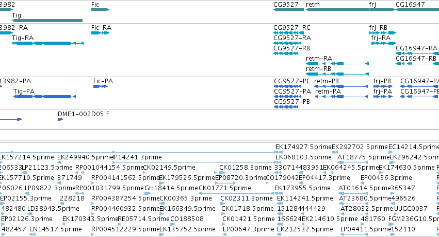Click the DME1-002D05.F feature
The image size is (439, 237).
(x=60, y=119)
